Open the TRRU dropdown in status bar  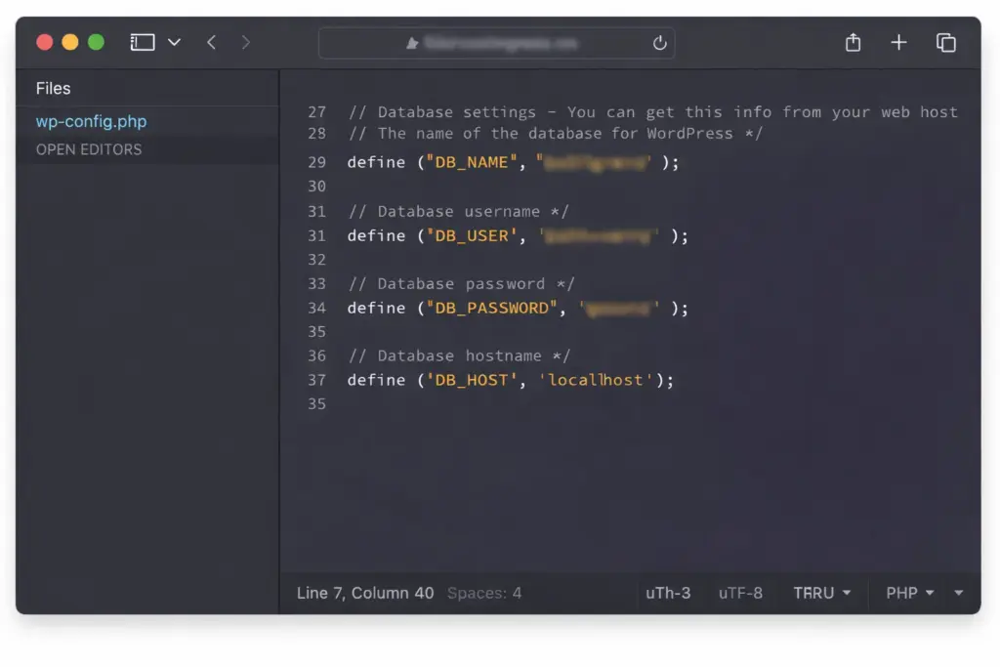point(821,593)
